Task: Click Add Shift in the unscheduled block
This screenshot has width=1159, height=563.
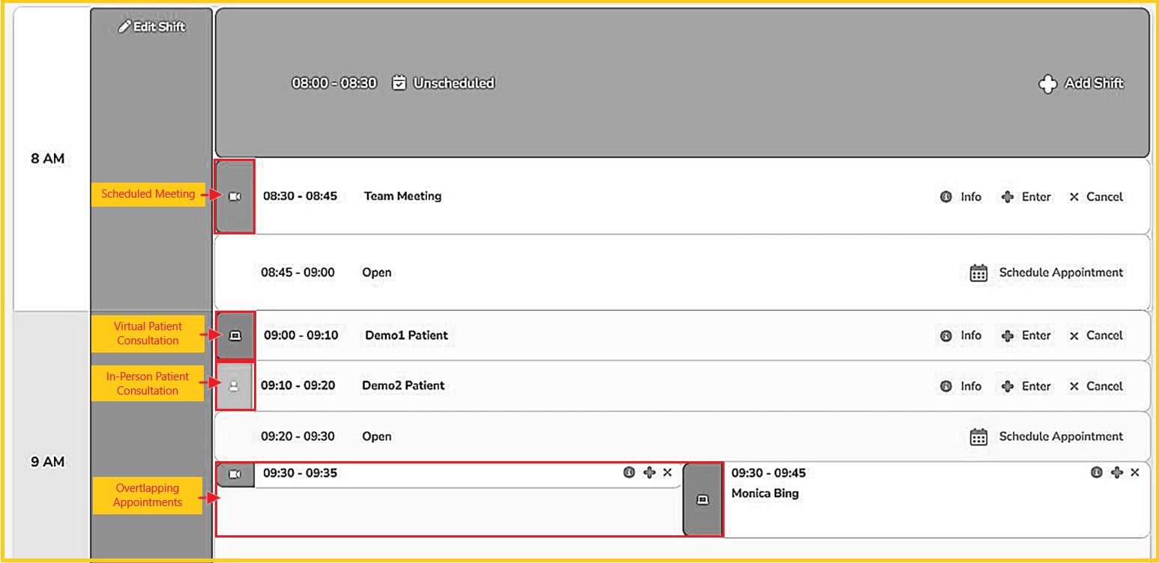Action: point(1081,84)
